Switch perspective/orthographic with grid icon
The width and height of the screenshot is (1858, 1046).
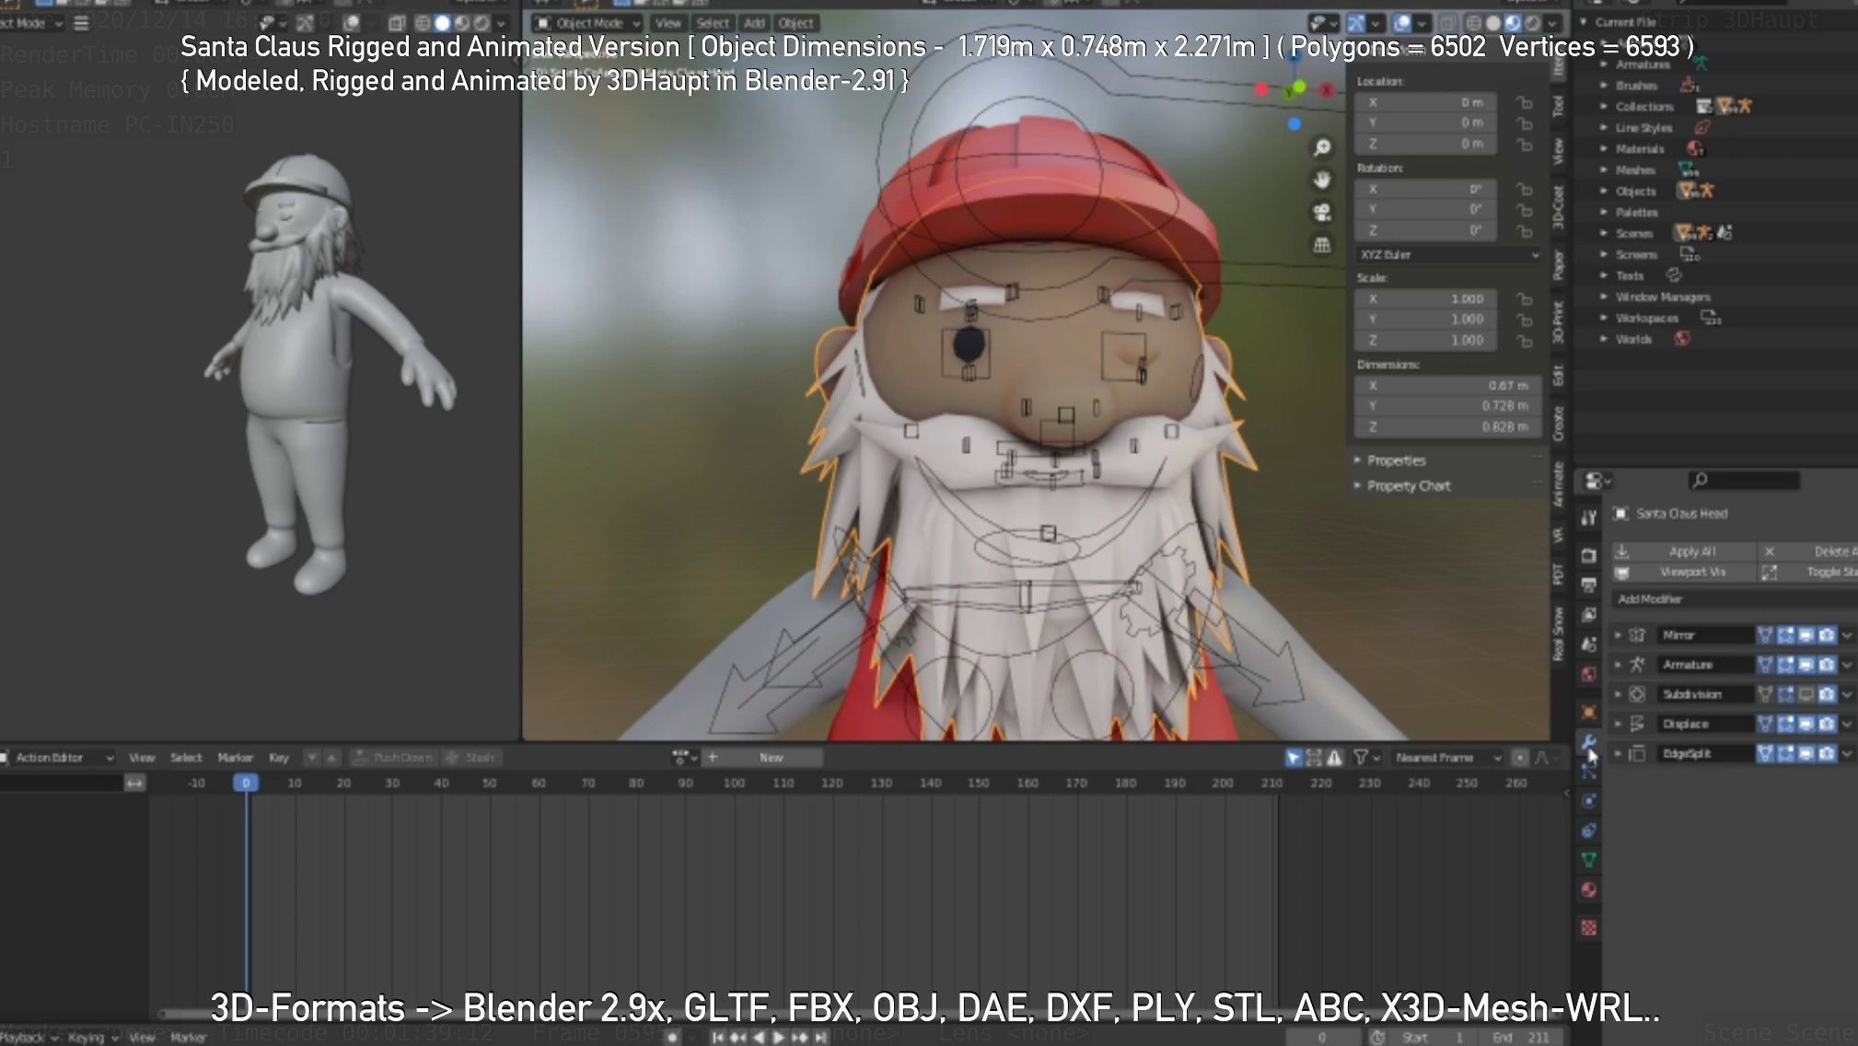1322,245
